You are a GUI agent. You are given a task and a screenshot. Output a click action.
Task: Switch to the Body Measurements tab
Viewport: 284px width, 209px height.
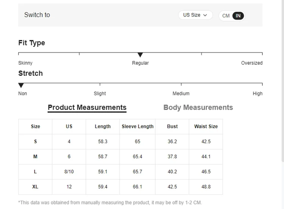[x=198, y=108]
